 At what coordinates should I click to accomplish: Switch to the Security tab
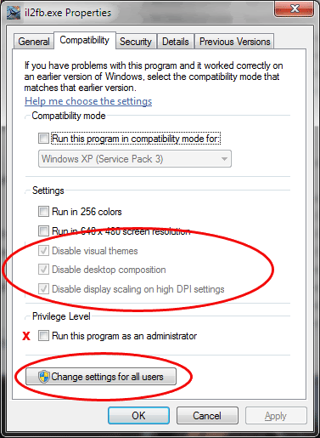pos(136,42)
